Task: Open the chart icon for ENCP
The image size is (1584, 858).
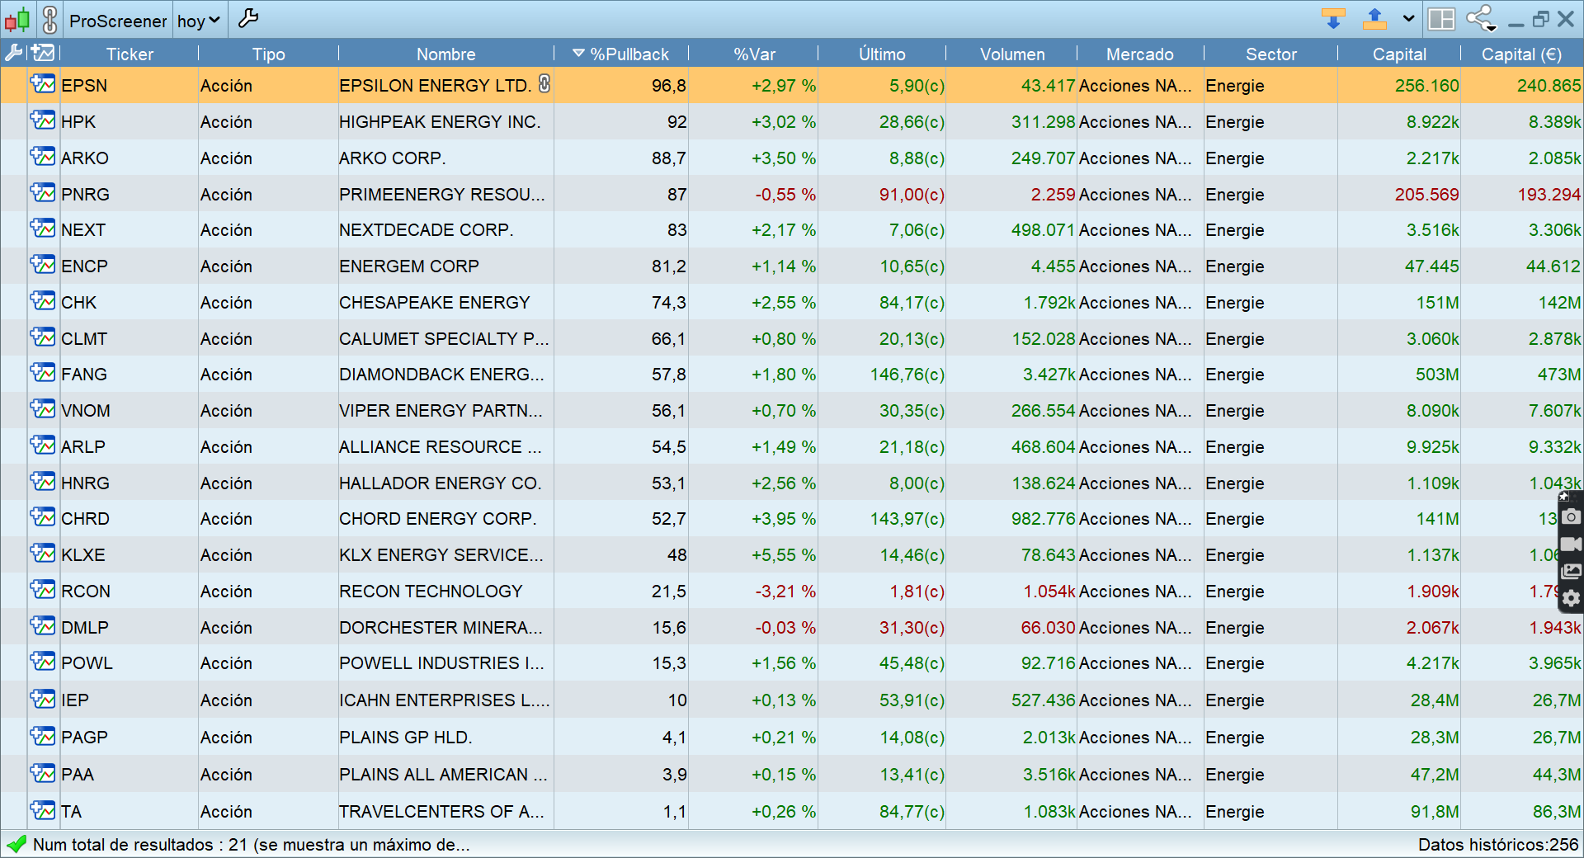Action: (x=43, y=265)
